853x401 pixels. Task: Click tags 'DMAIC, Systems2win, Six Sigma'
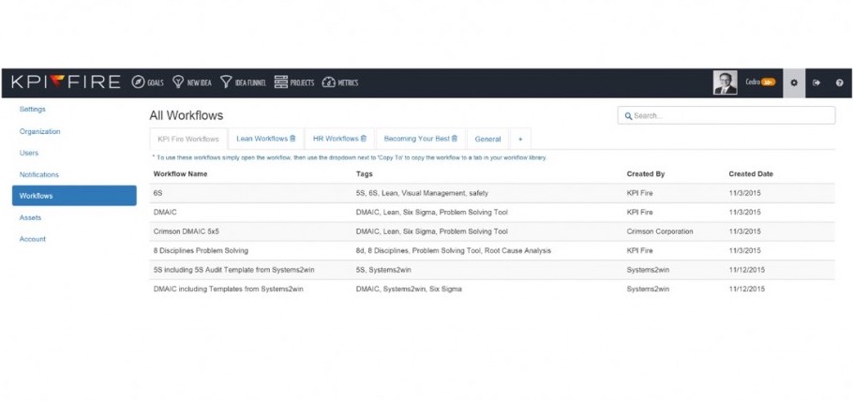pyautogui.click(x=409, y=290)
